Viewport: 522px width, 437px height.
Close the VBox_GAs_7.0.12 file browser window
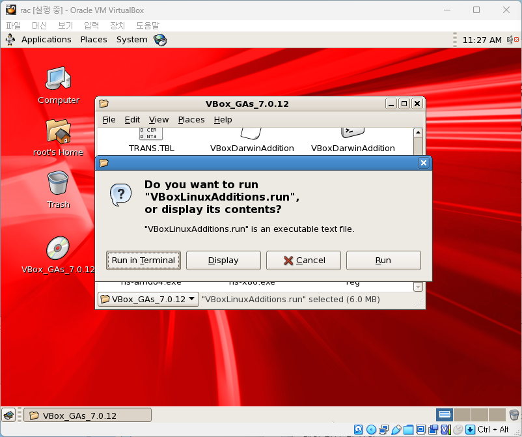pyautogui.click(x=417, y=104)
